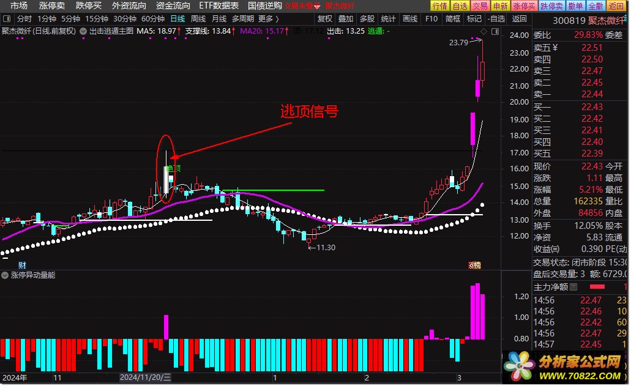Open the 主力净额 list detail icon
The height and width of the screenshot is (386, 631).
(x=574, y=287)
